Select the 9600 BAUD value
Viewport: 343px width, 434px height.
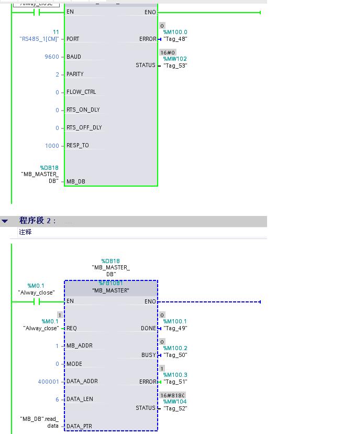point(52,57)
